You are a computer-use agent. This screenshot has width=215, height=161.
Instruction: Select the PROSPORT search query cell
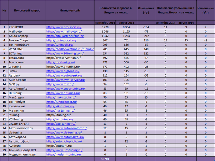coord(27,27)
